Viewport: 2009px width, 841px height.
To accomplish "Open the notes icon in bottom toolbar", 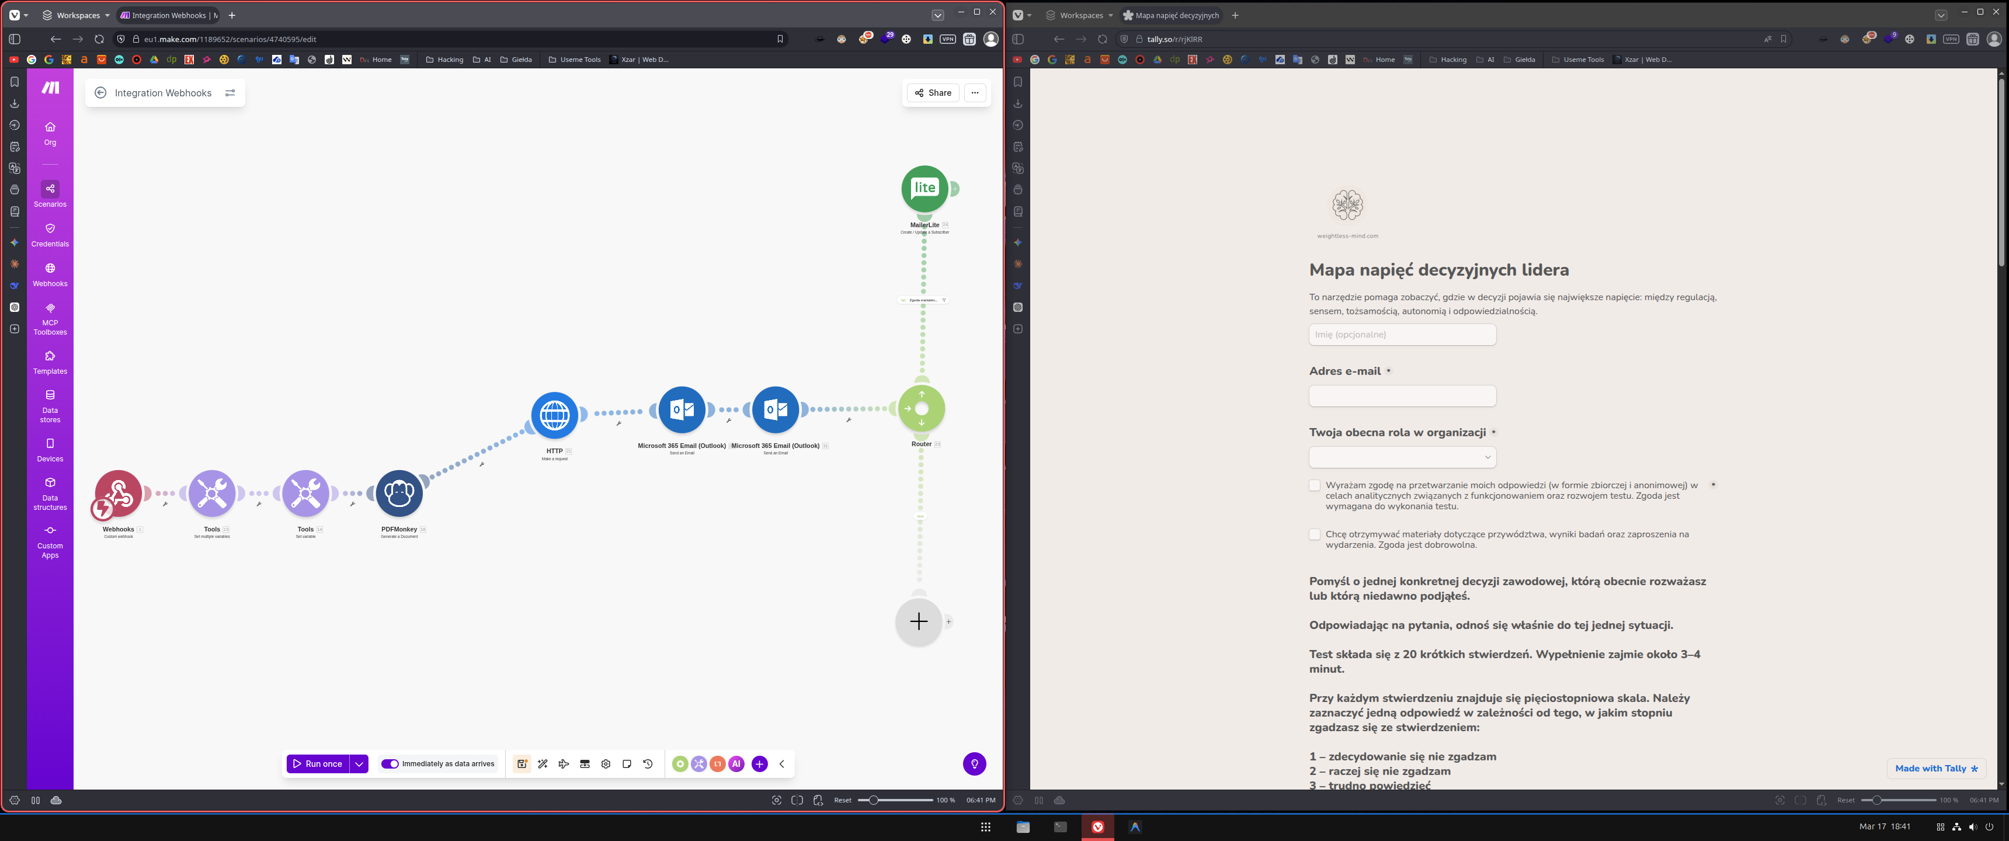I will pyautogui.click(x=627, y=764).
